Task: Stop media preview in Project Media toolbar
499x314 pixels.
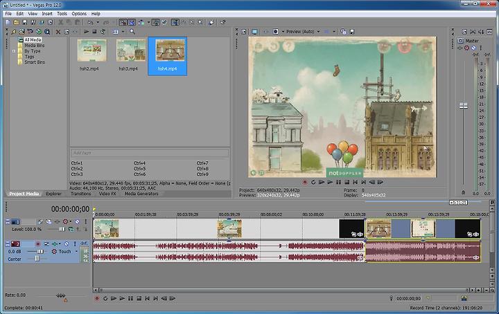Action: tap(94, 31)
